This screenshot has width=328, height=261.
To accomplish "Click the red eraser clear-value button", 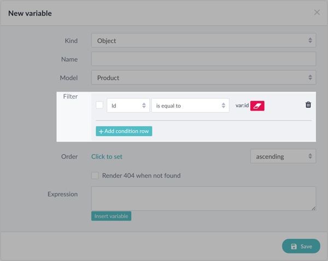I will point(257,106).
